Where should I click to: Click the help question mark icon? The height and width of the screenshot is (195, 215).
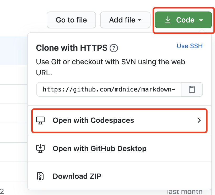114,48
